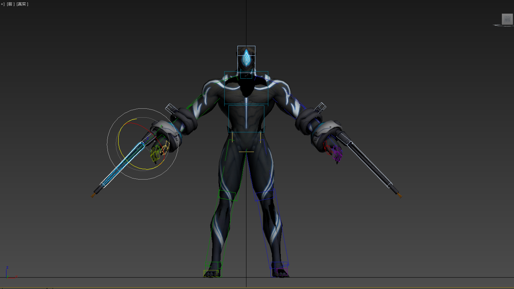
Task: Open the viewport [+] general options menu
Action: 3,4
